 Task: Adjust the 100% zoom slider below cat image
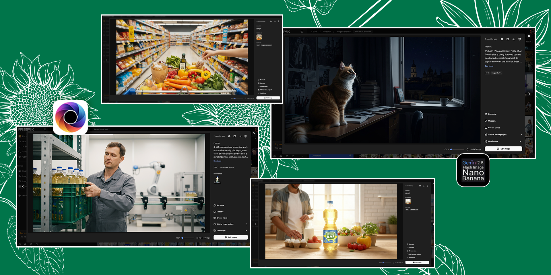tap(451, 150)
